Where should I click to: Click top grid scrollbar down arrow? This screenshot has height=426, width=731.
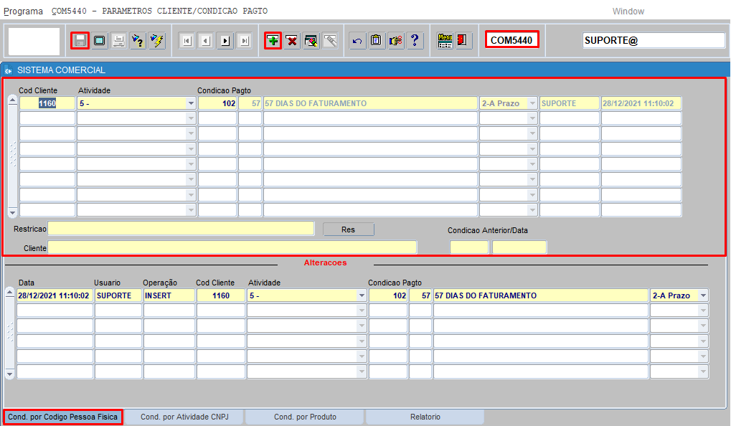(x=13, y=212)
